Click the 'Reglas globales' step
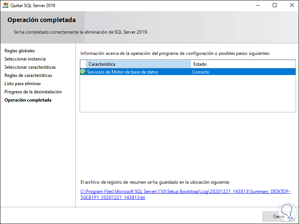Viewport: 299px width, 224px height. pos(19,51)
